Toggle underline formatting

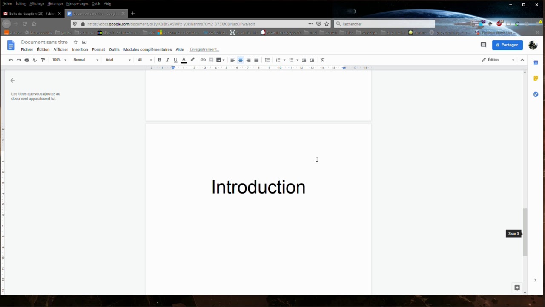tap(175, 60)
